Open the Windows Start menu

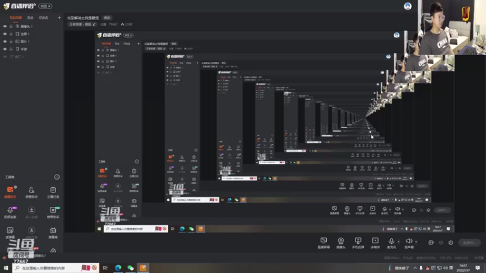click(x=5, y=268)
